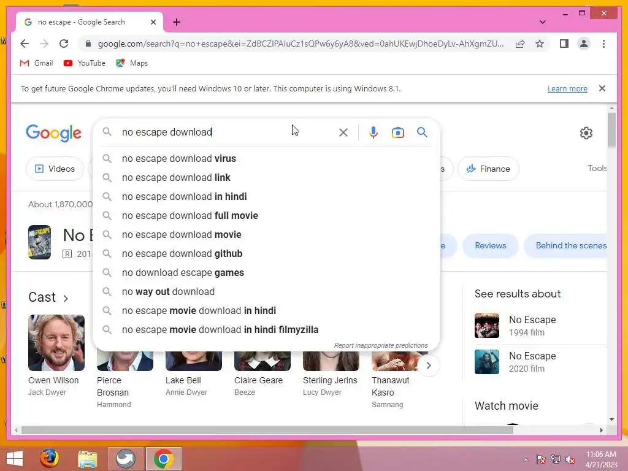The width and height of the screenshot is (628, 471).
Task: Switch to Chrome in the taskbar
Action: point(163,459)
